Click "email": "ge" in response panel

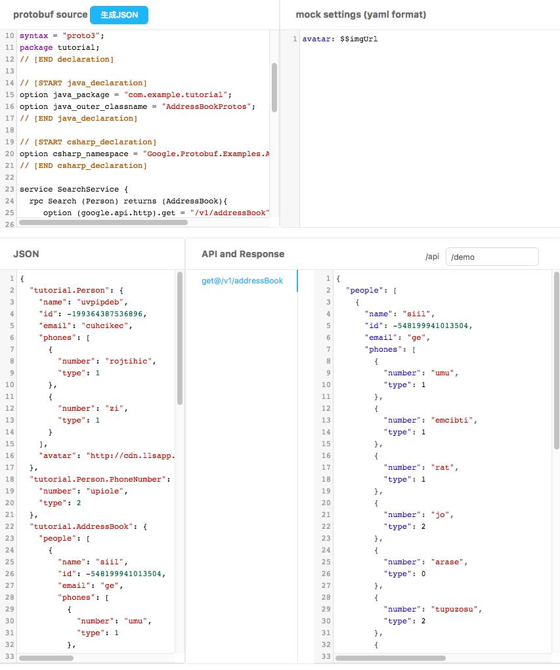tap(397, 337)
